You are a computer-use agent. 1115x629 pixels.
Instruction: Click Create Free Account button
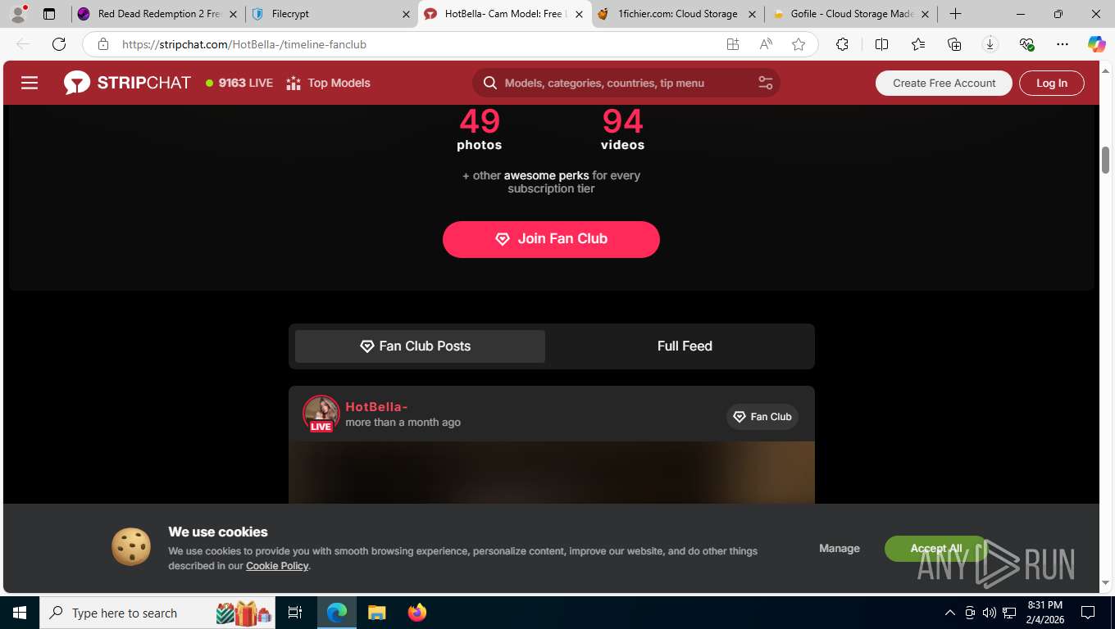[944, 83]
